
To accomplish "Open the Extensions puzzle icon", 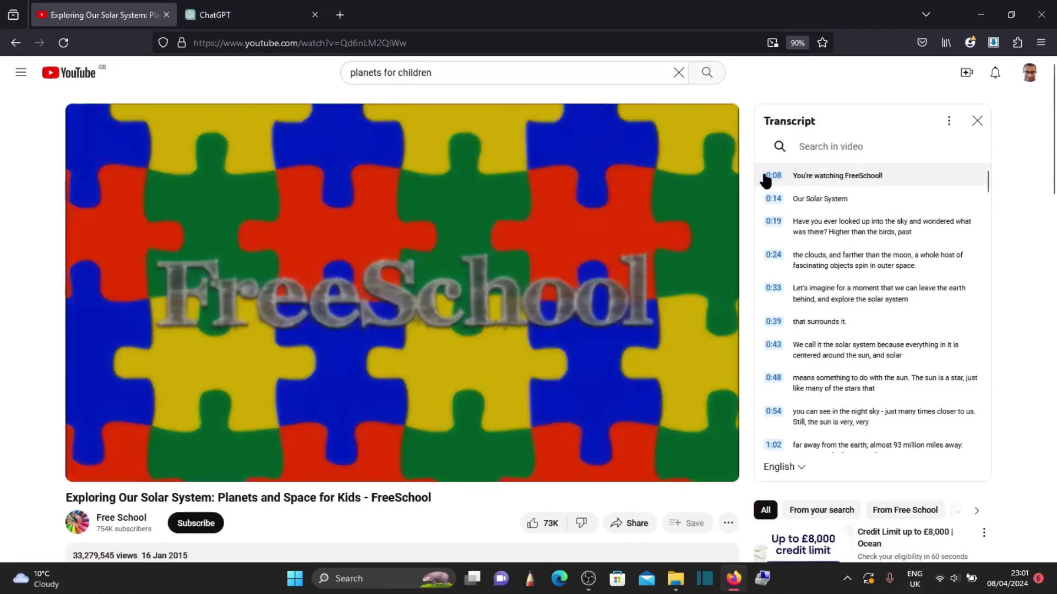I will (x=1017, y=43).
